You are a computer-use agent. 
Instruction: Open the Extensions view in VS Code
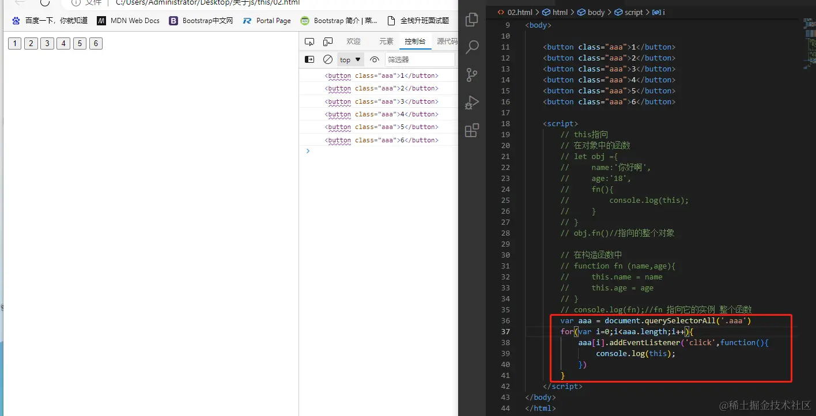472,130
